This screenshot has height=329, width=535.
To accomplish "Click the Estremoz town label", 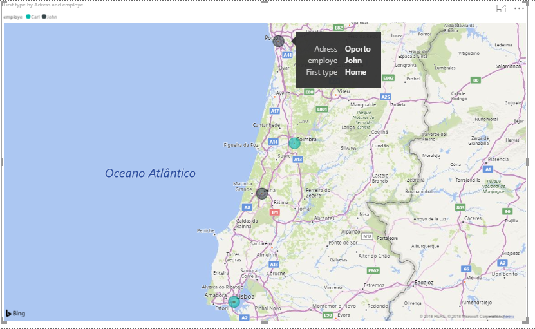I will (x=374, y=285).
